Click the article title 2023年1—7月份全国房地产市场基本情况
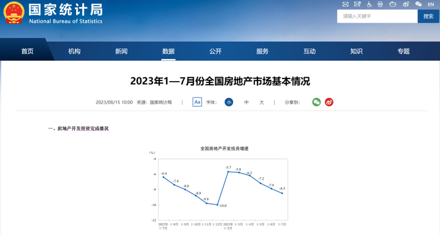Image resolution: width=440 pixels, height=235 pixels. [220, 81]
